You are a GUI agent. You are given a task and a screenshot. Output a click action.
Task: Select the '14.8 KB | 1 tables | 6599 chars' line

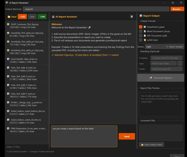click(x=24, y=71)
